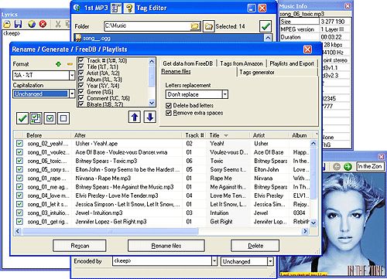Screen dimensions: 387x279
Task: Click scissors cut icon in Lyrics toolbar
Action: tap(58, 24)
